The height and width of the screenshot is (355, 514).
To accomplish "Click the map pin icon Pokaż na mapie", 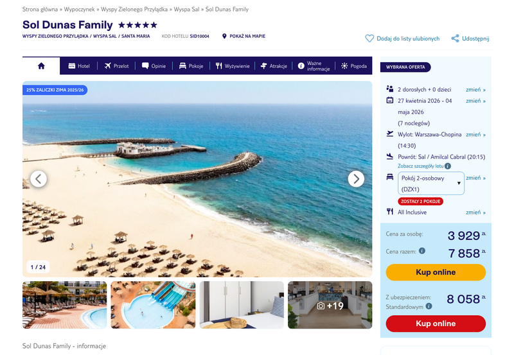I will 224,36.
